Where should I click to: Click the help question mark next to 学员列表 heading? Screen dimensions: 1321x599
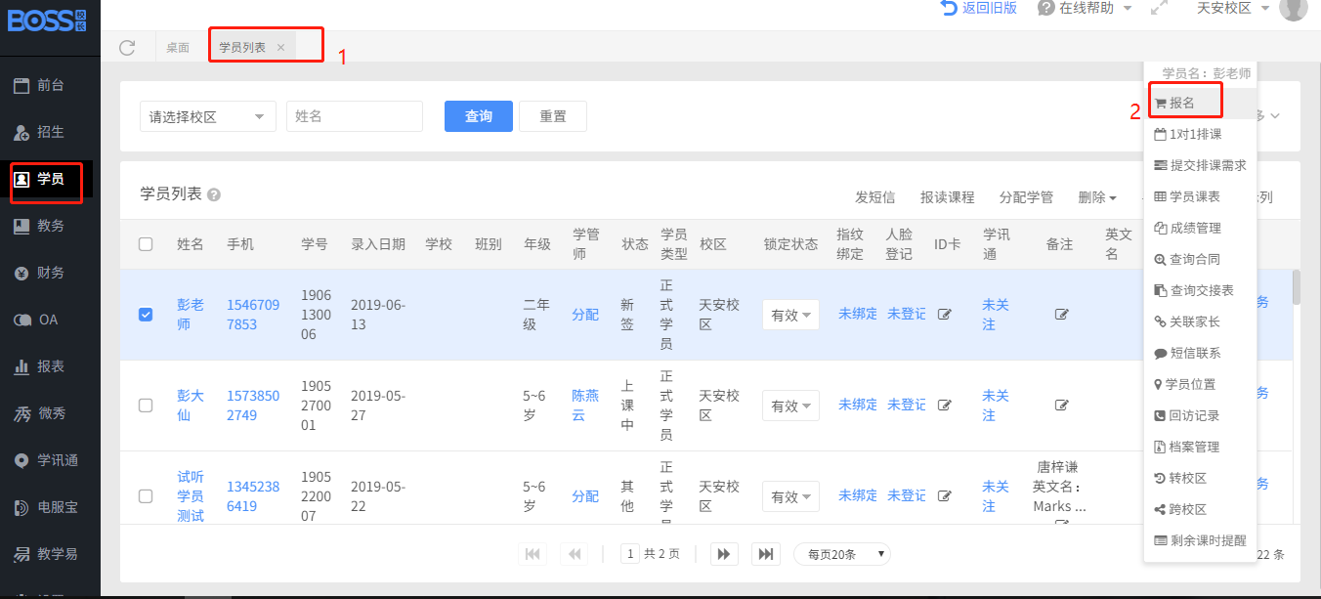click(x=214, y=195)
